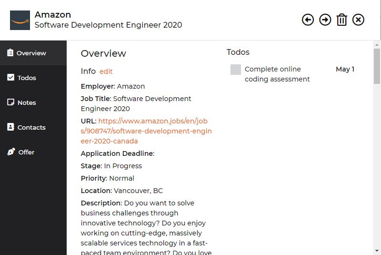381x255 pixels.
Task: Click the Amazon logo thumbnail
Action: (20, 20)
